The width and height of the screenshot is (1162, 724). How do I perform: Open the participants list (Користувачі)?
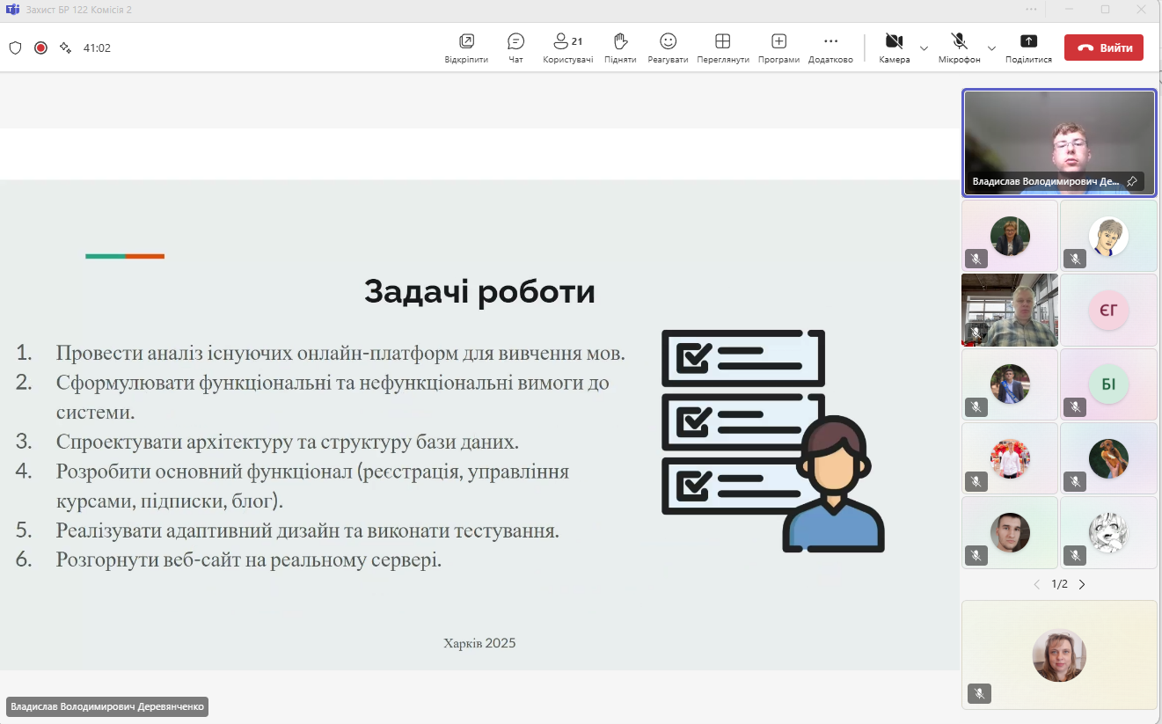(567, 48)
